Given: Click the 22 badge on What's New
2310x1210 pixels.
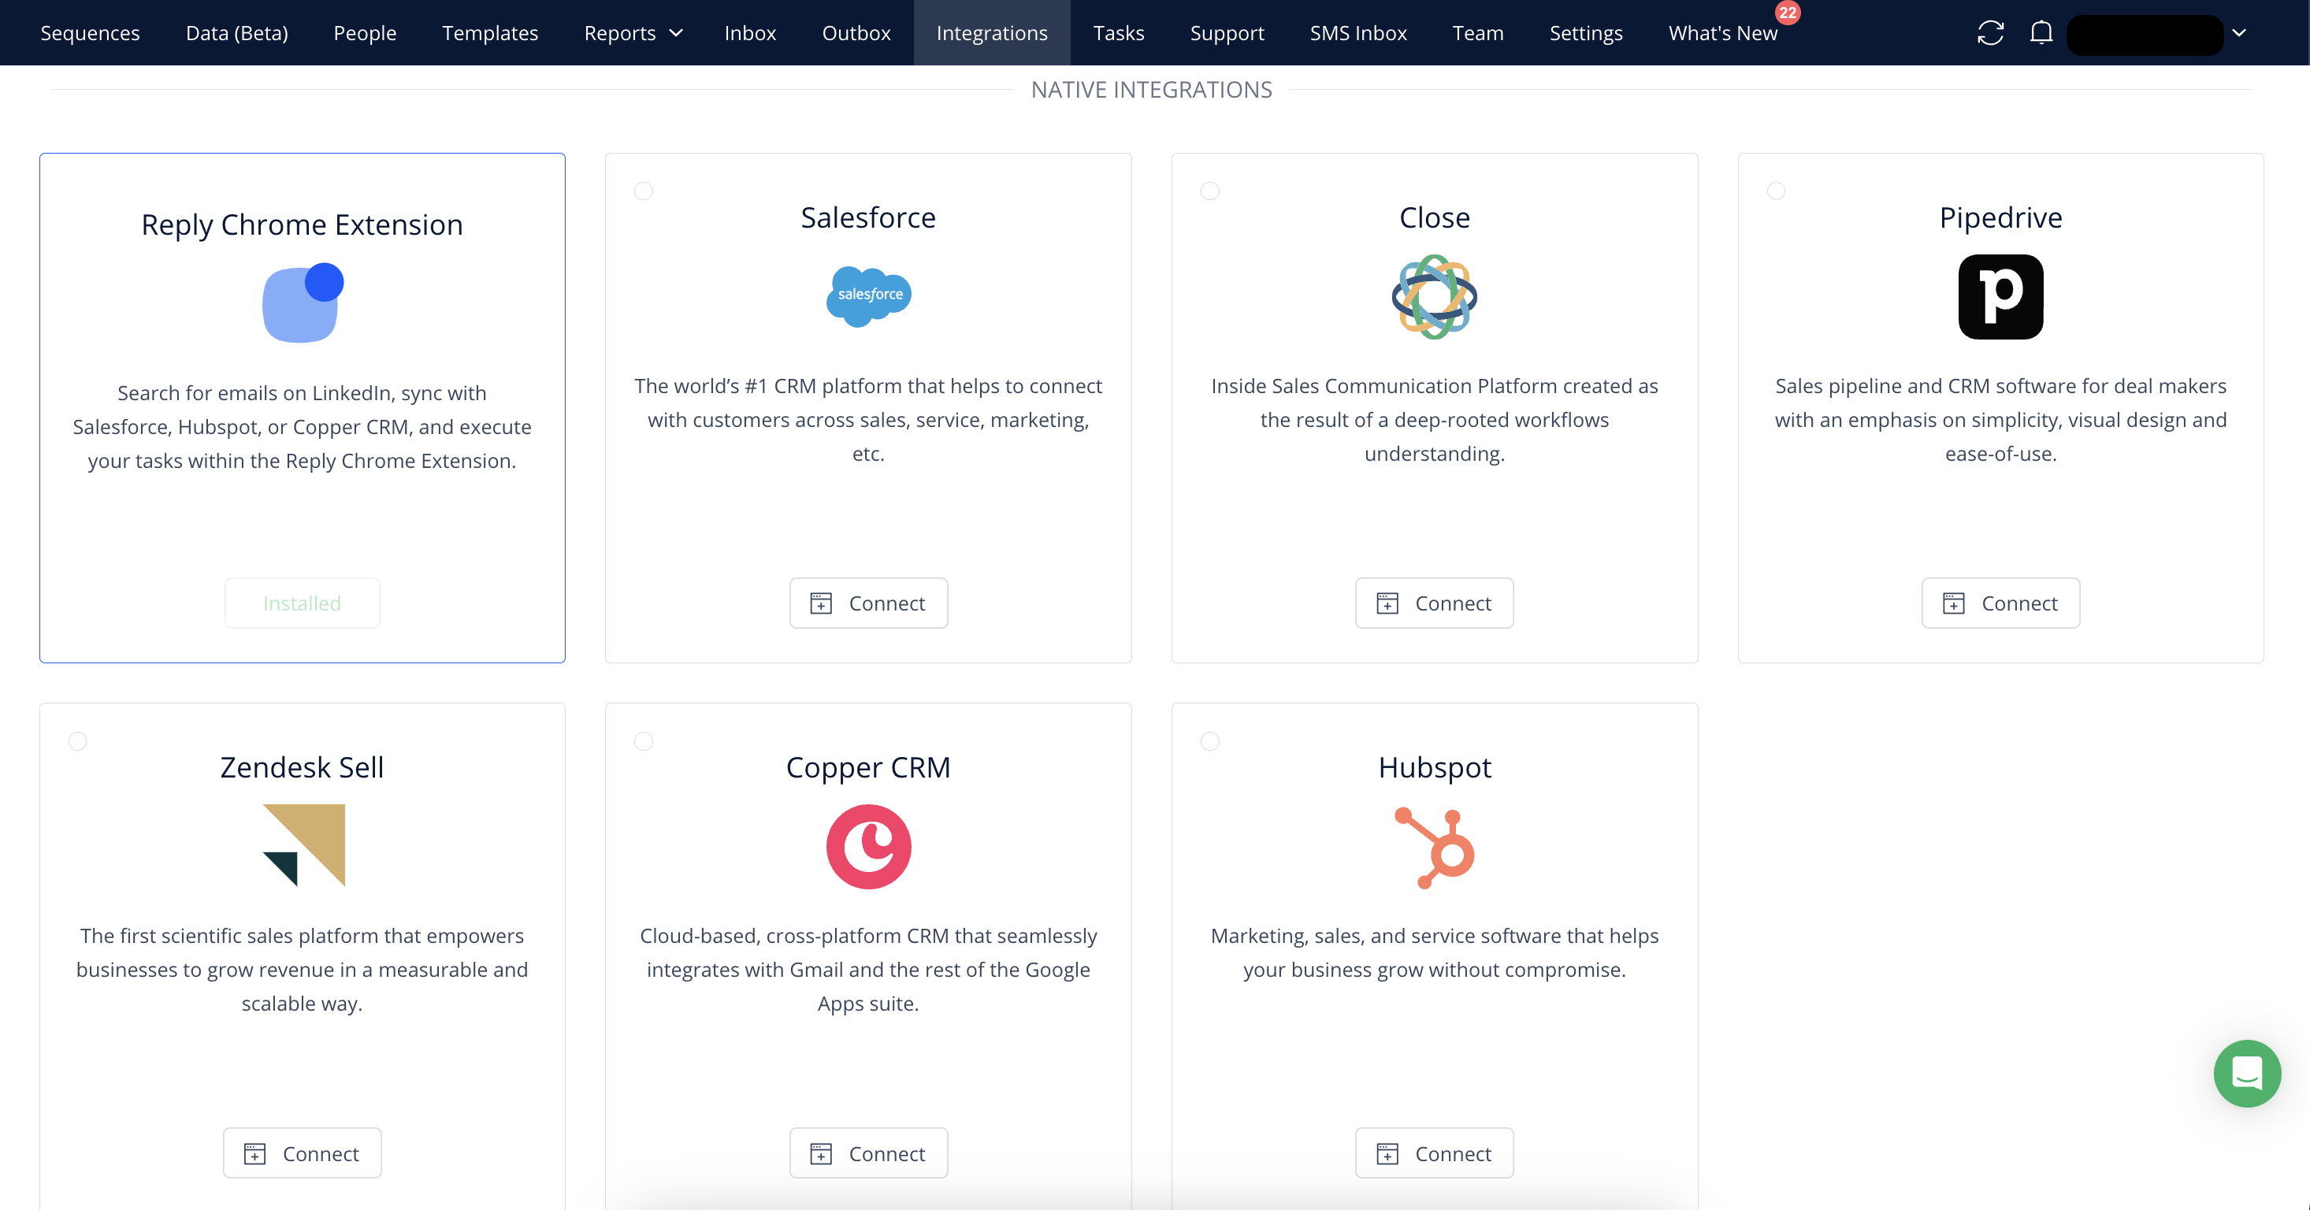Looking at the screenshot, I should pyautogui.click(x=1787, y=13).
